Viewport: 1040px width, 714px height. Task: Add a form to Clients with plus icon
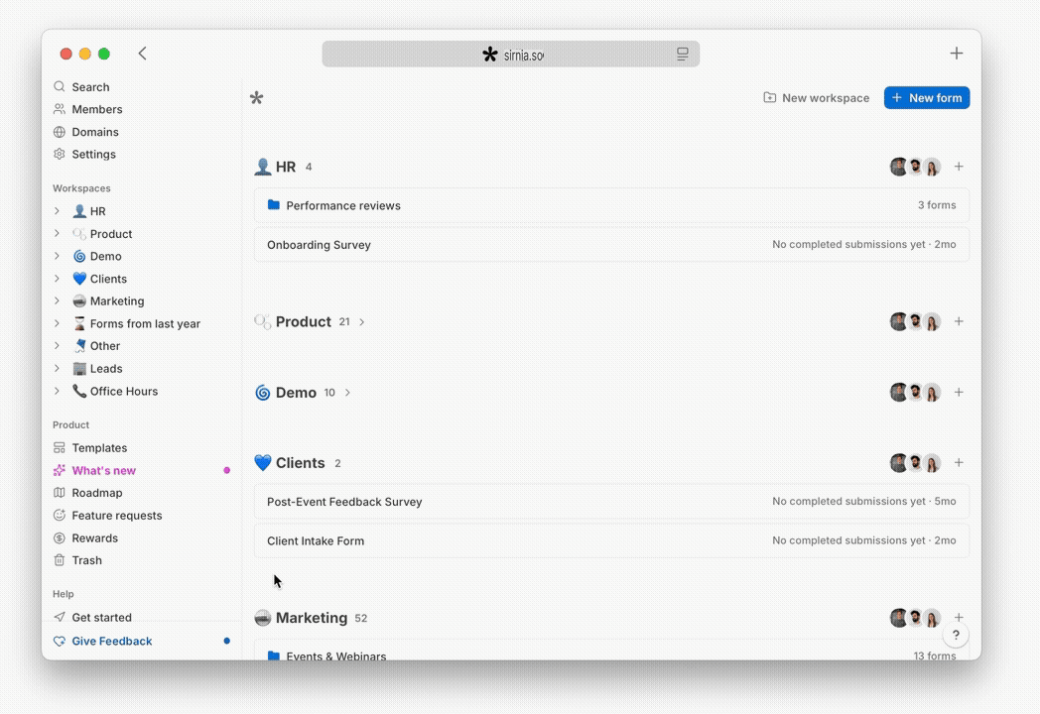[x=959, y=463]
